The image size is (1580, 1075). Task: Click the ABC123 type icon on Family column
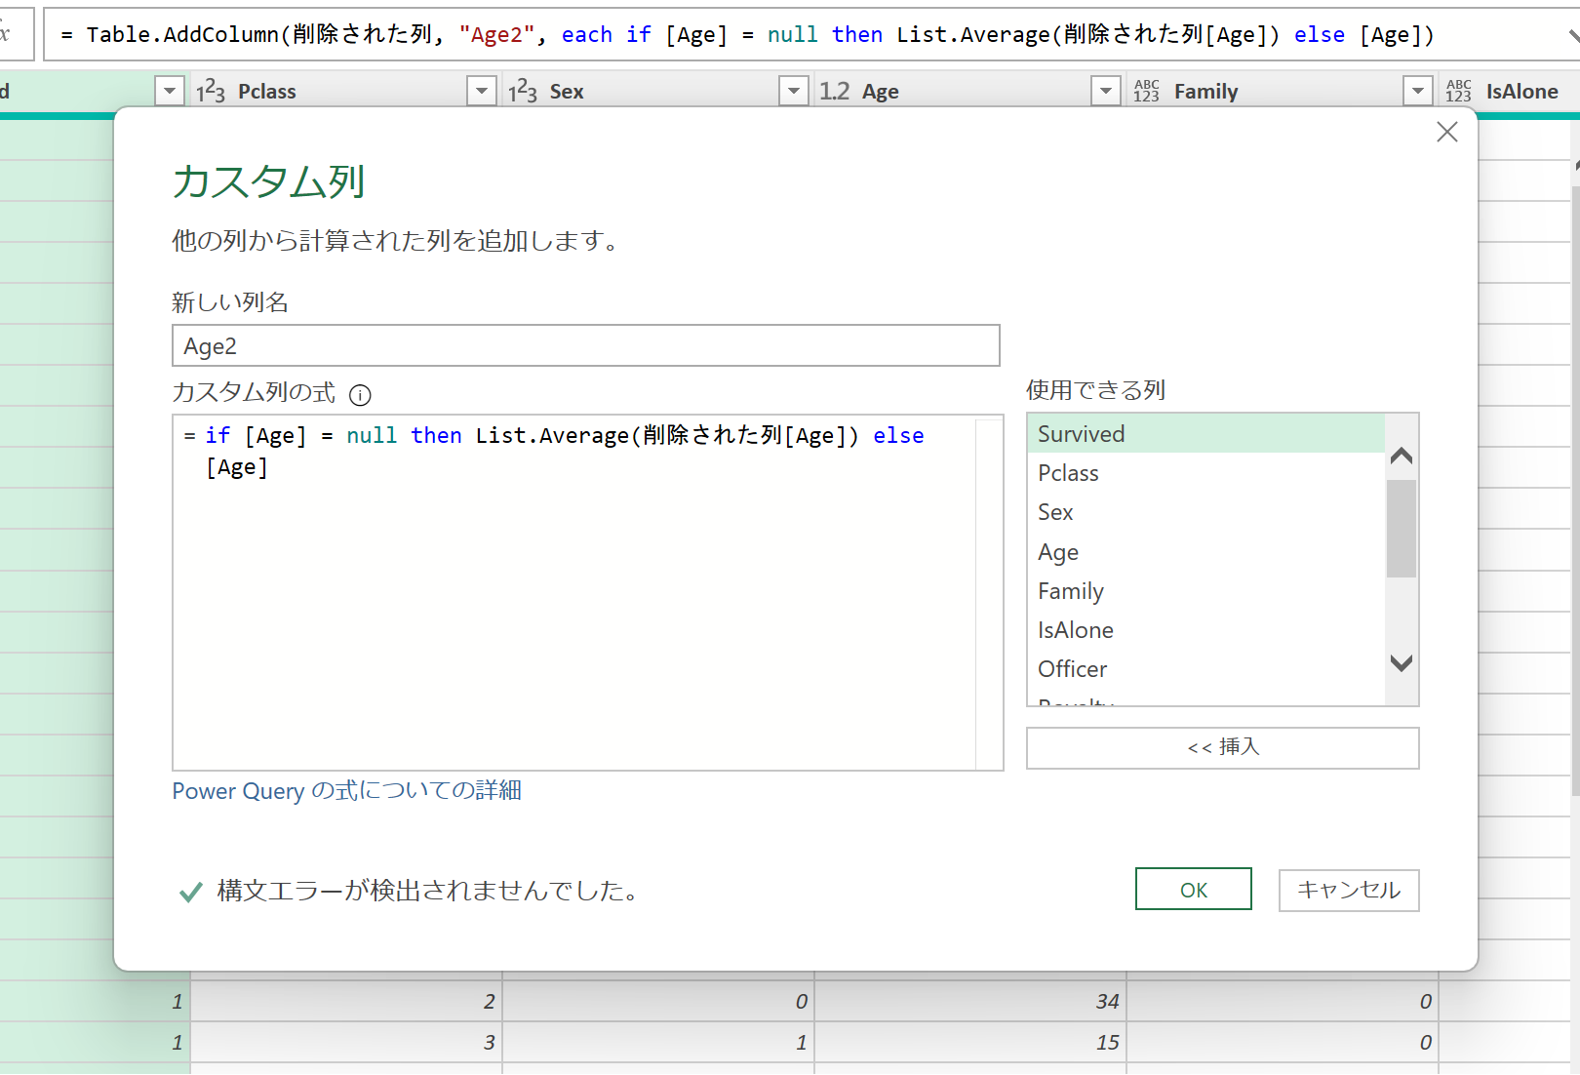pos(1147,90)
